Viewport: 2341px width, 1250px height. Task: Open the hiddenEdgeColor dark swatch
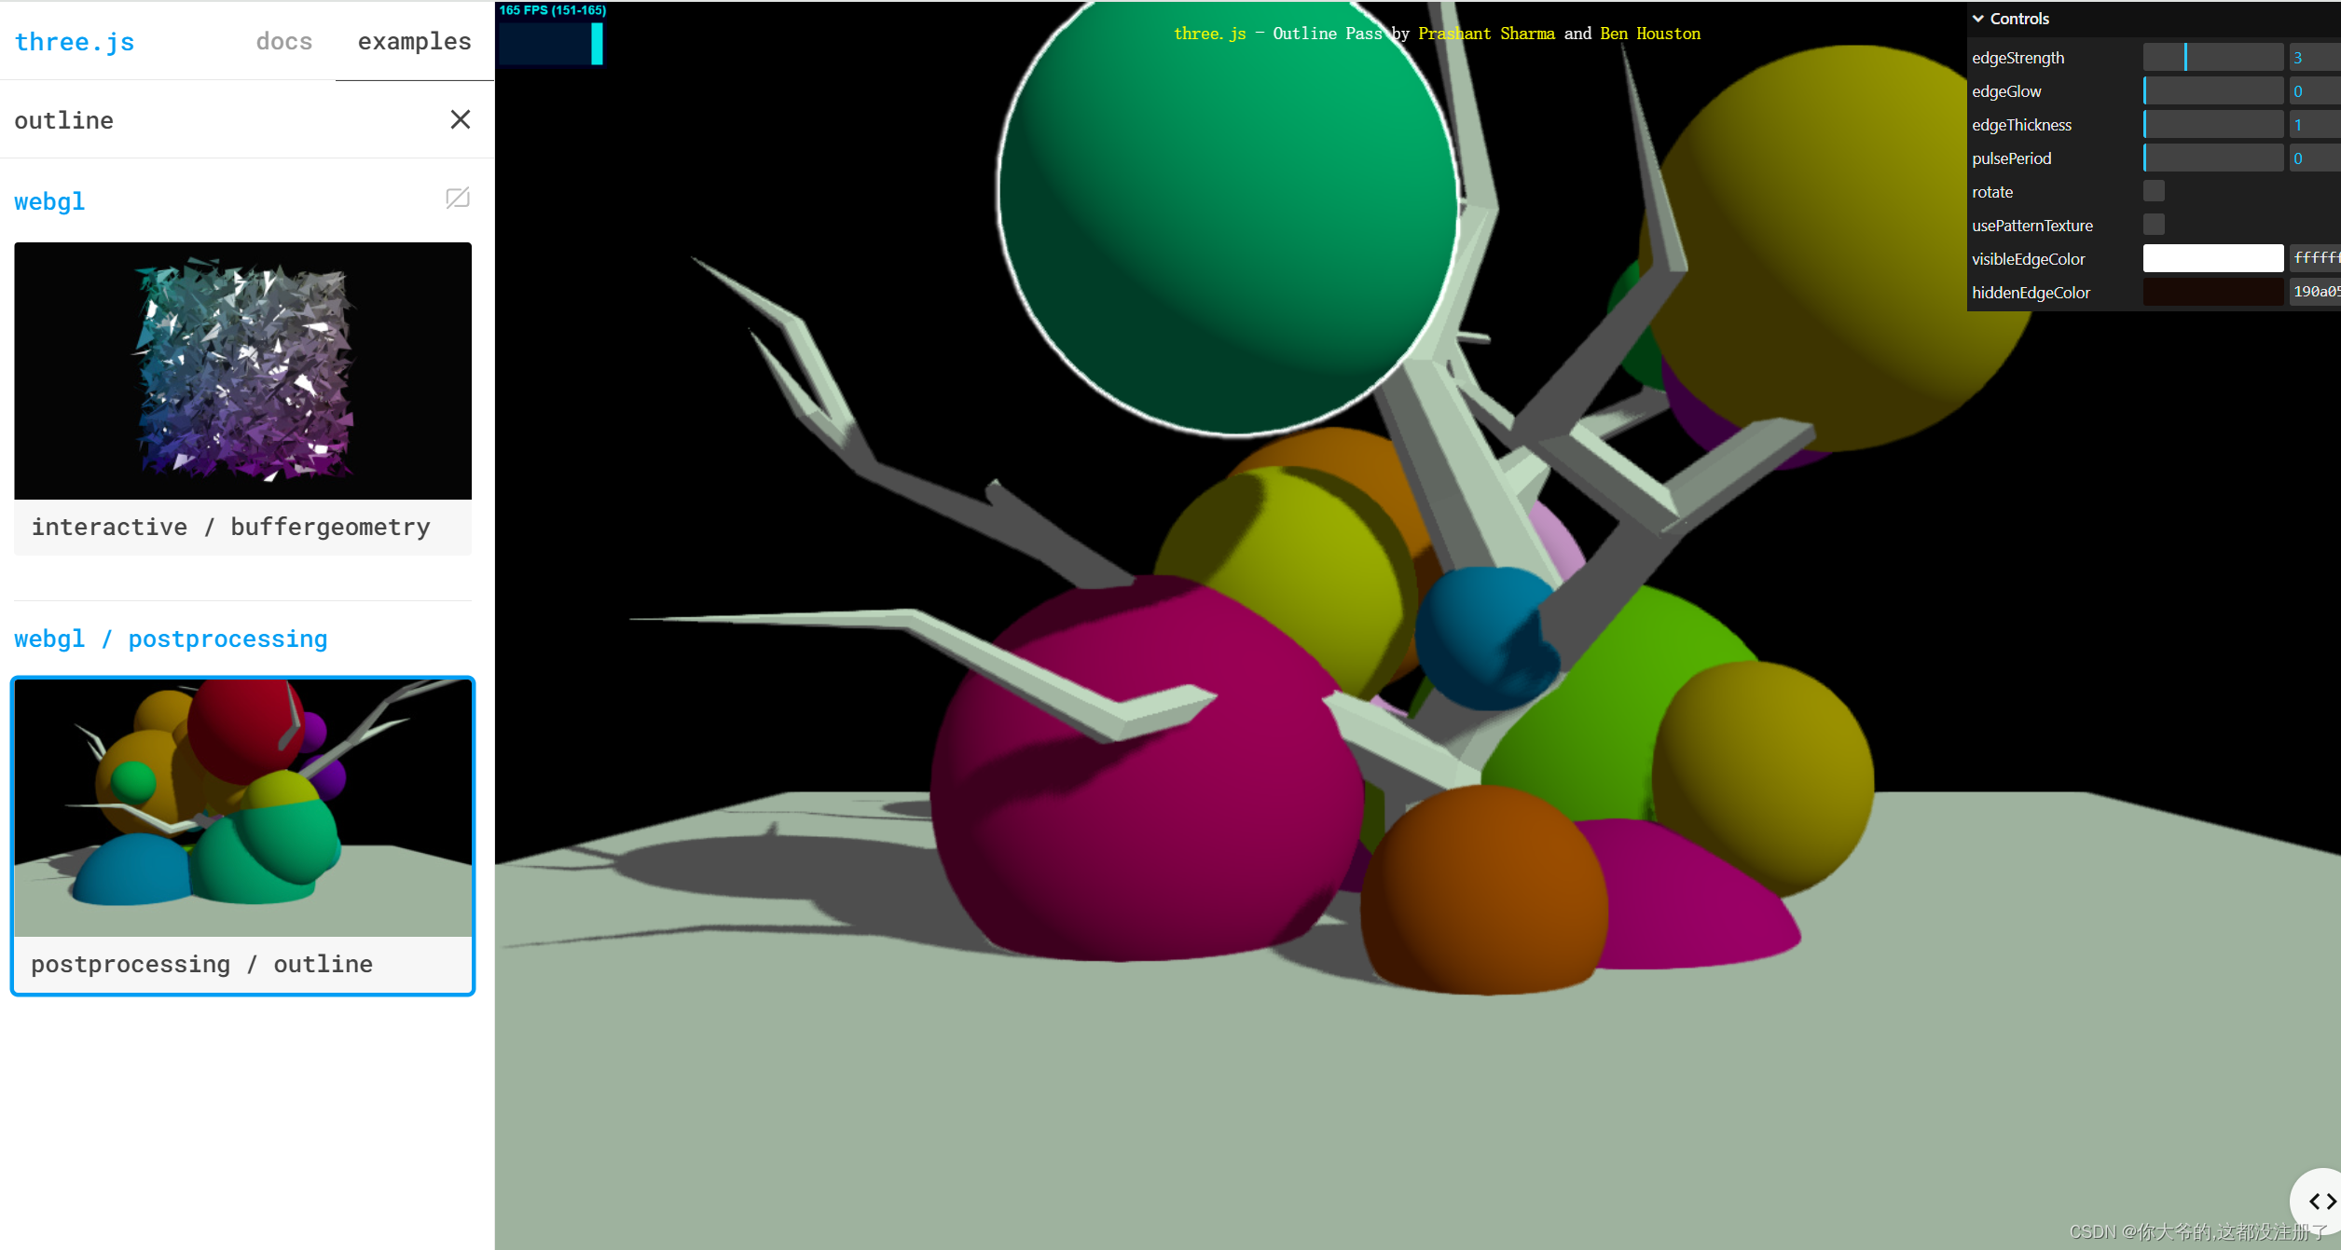(x=2212, y=292)
